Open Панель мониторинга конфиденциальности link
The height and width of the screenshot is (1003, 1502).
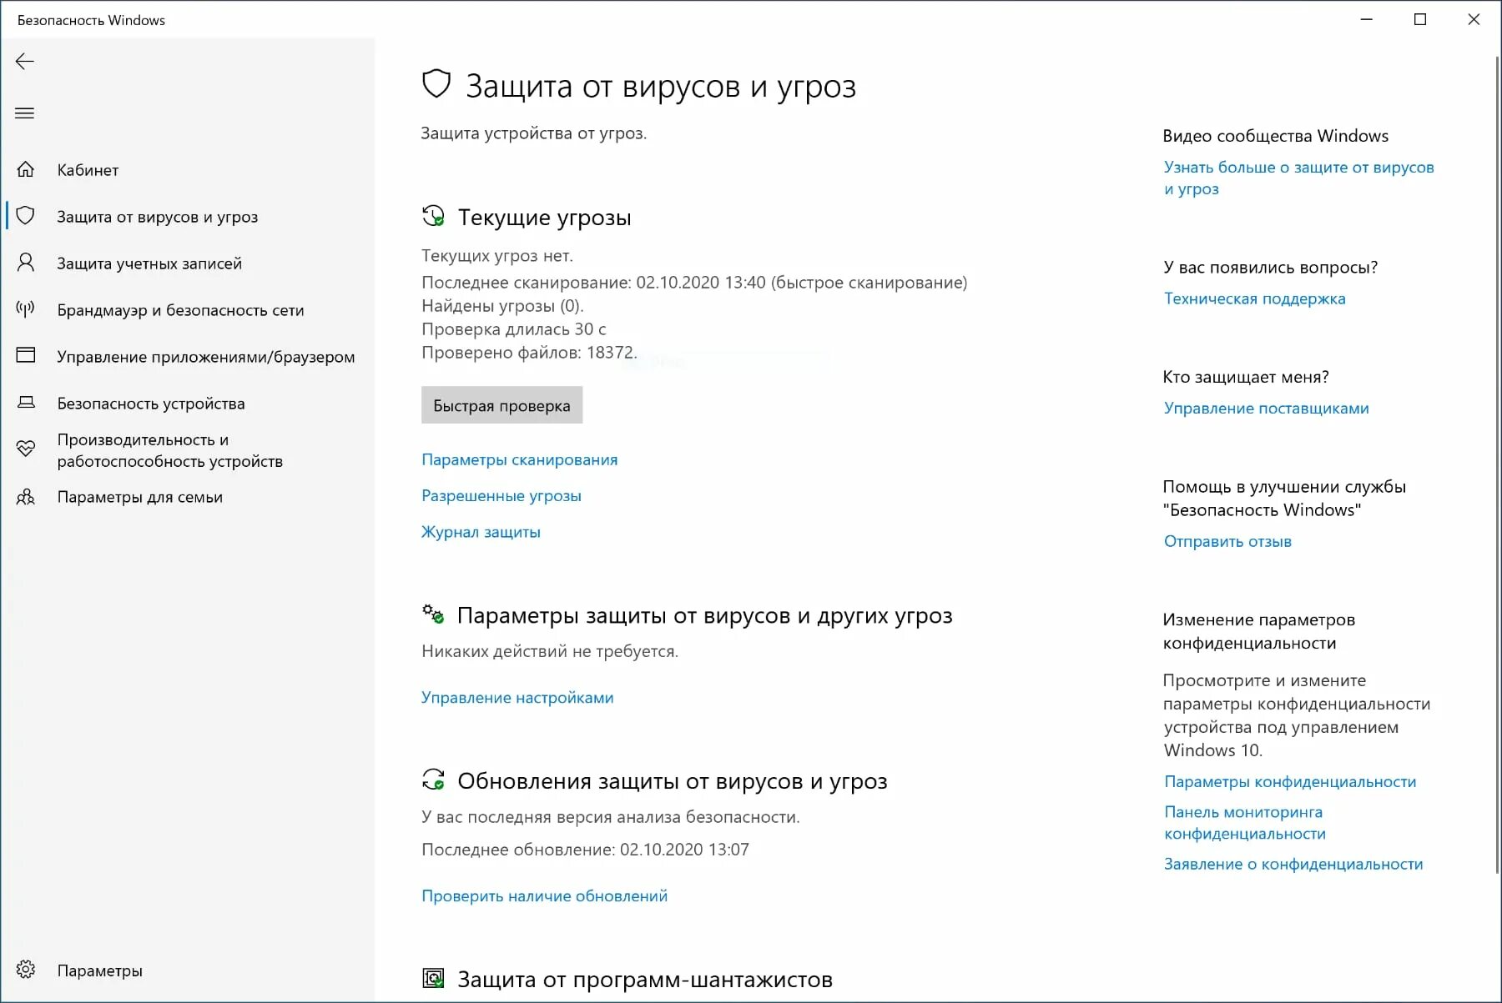(1244, 822)
